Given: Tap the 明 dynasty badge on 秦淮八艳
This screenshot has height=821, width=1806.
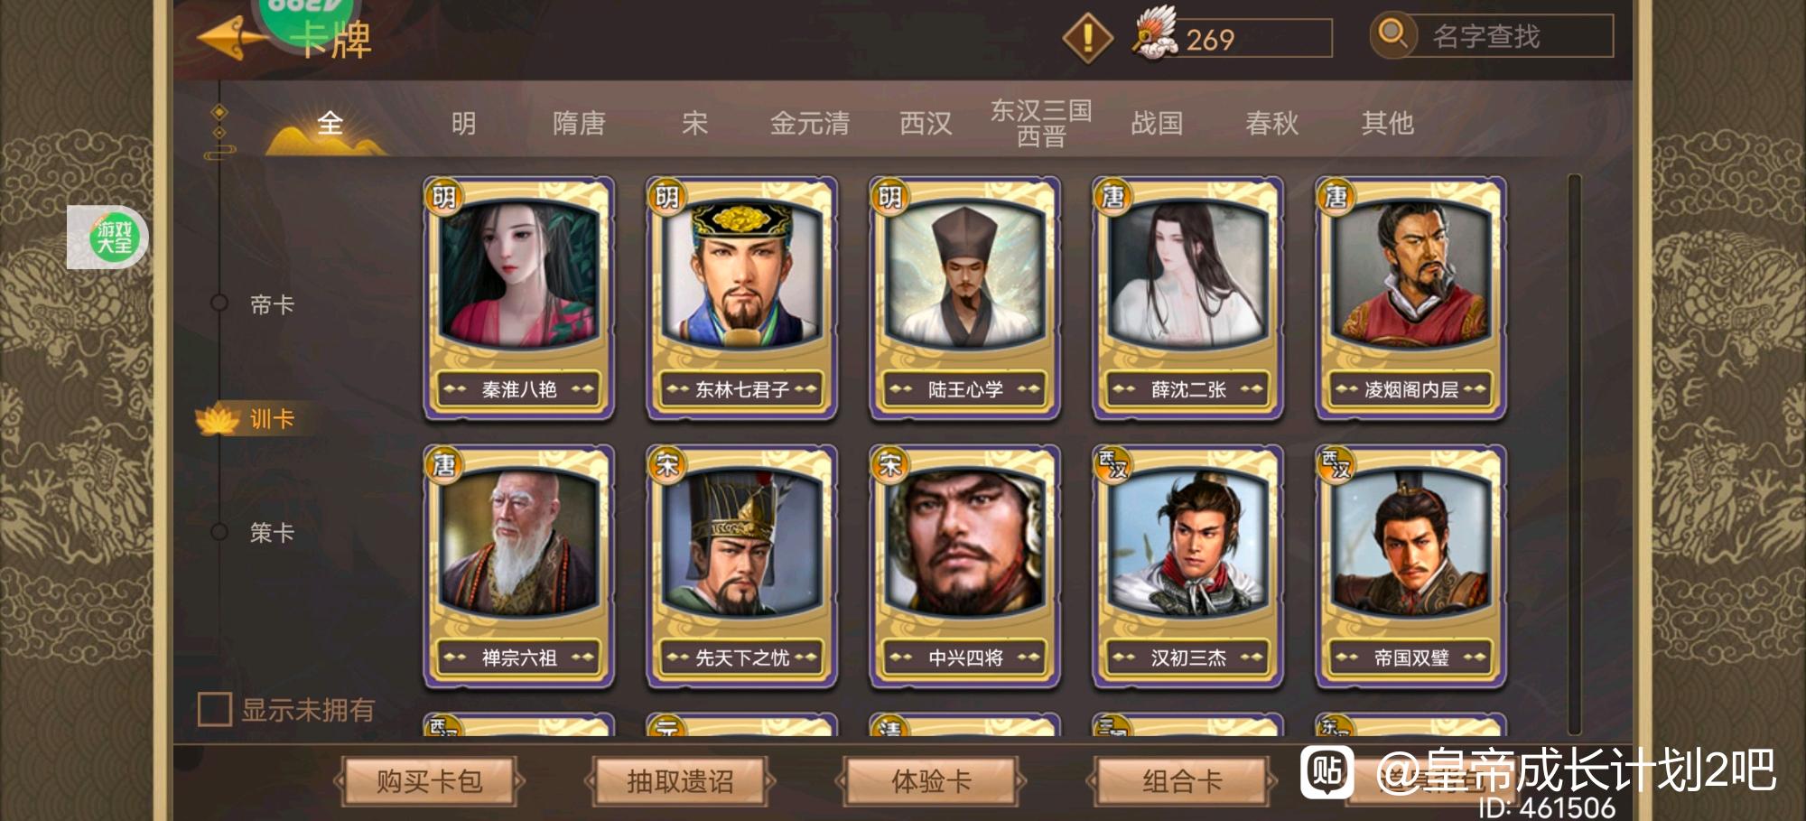Looking at the screenshot, I should coord(443,197).
